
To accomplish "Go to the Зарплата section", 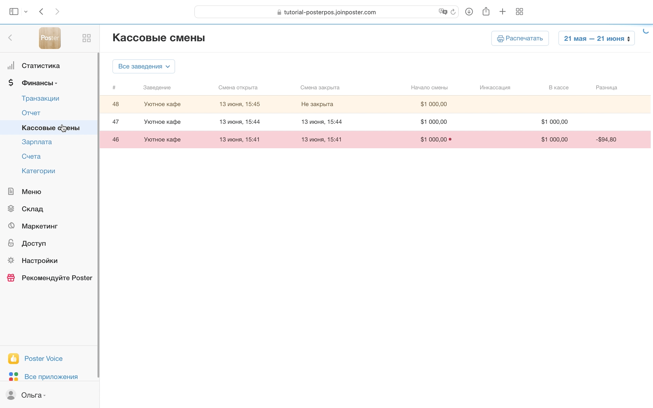I will click(37, 142).
